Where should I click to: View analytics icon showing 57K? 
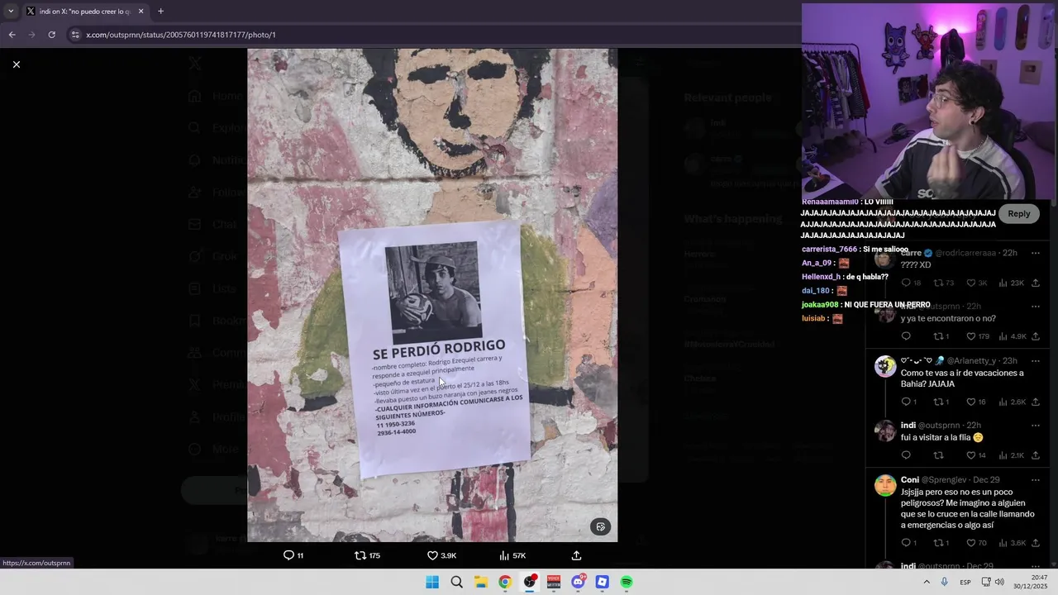coord(512,555)
